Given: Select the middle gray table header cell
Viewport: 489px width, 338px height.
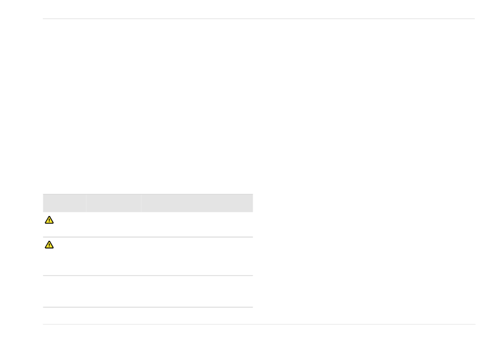Looking at the screenshot, I should [113, 203].
